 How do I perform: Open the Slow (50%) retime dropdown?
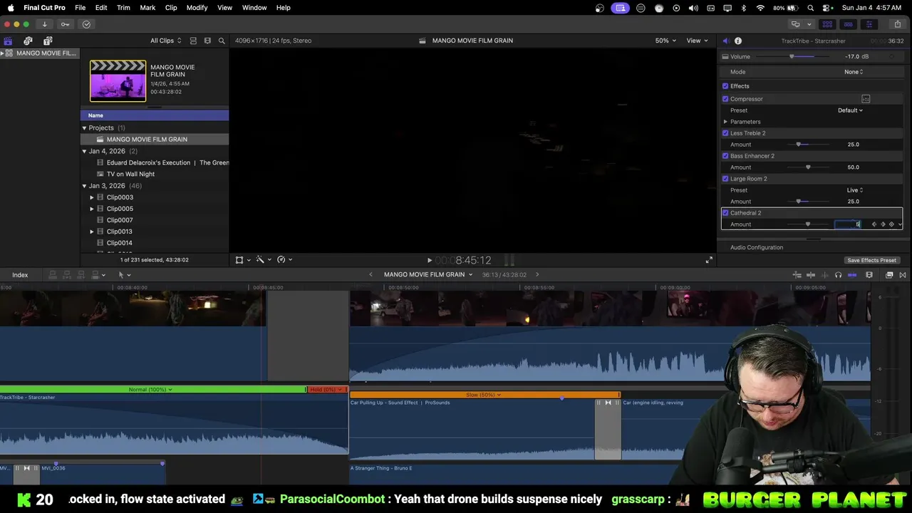pos(483,395)
